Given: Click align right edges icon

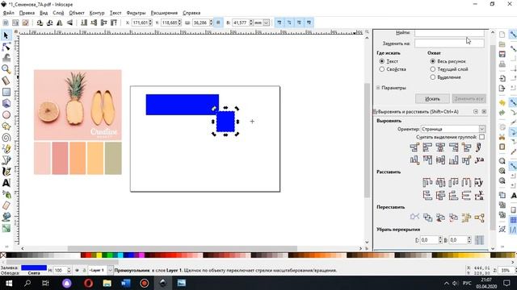Looking at the screenshot, I should pos(453,147).
